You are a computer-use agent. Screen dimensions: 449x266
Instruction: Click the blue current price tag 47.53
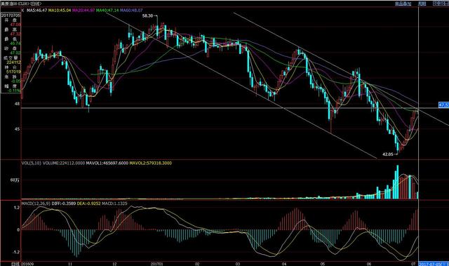tap(443, 105)
